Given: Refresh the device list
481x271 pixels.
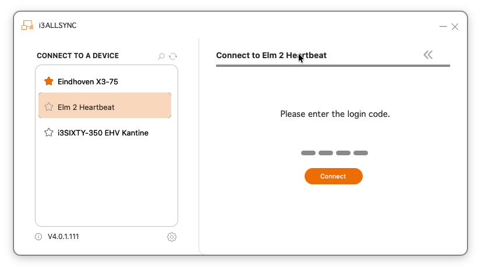Looking at the screenshot, I should 173,56.
